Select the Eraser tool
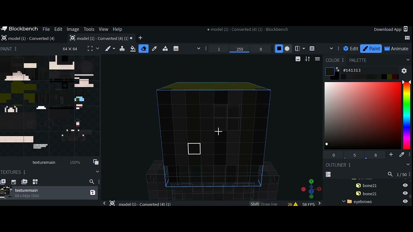 (144, 49)
